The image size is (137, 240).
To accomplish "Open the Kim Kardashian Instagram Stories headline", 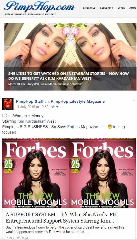I will coord(68,76).
